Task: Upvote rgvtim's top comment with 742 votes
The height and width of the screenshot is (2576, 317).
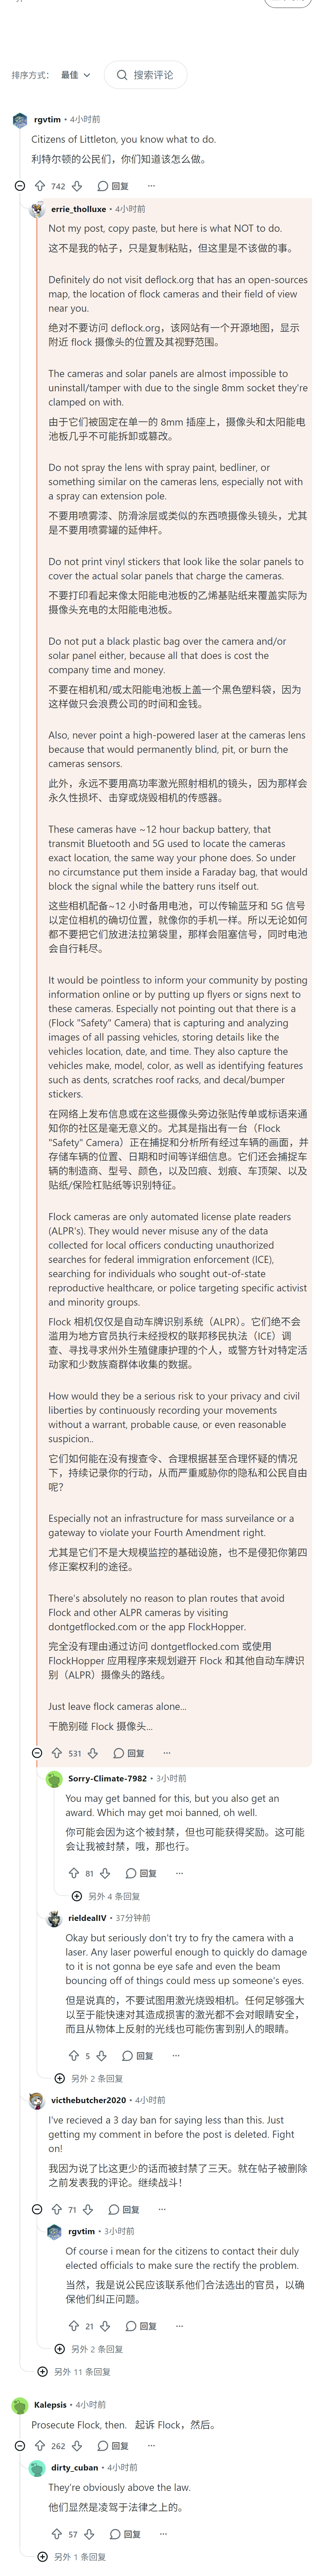Action: (x=40, y=186)
